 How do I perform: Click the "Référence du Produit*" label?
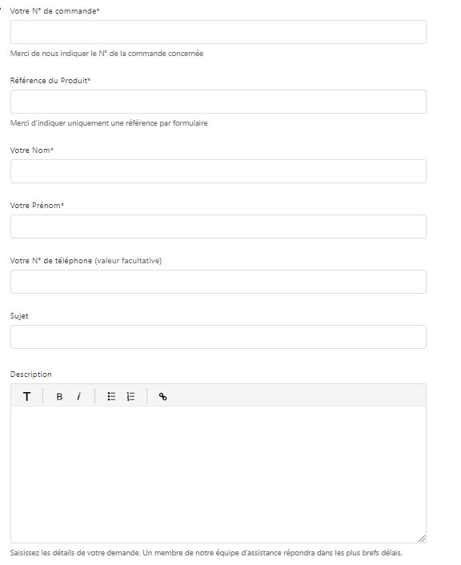[x=50, y=81]
